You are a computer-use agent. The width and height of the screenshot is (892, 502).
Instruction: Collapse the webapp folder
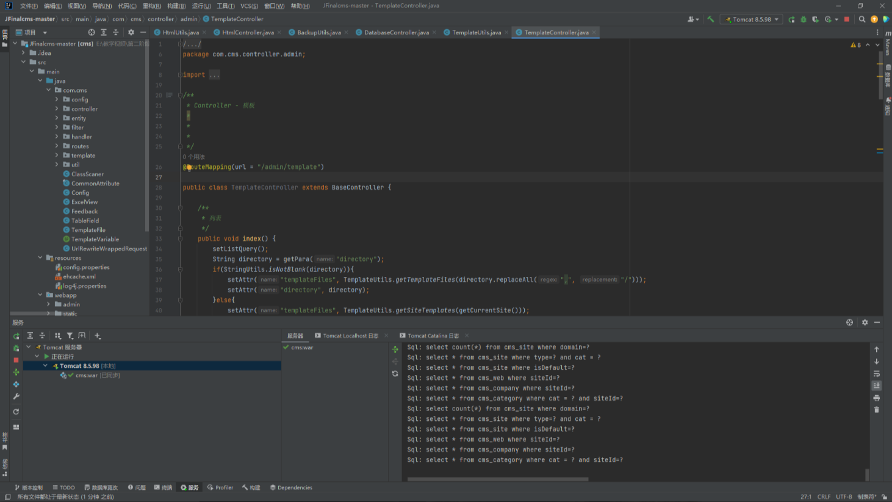(x=41, y=295)
